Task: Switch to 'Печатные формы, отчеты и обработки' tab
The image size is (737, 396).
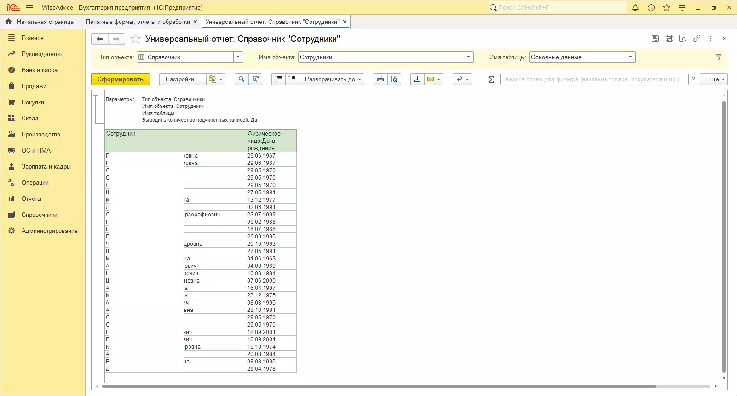Action: point(138,22)
